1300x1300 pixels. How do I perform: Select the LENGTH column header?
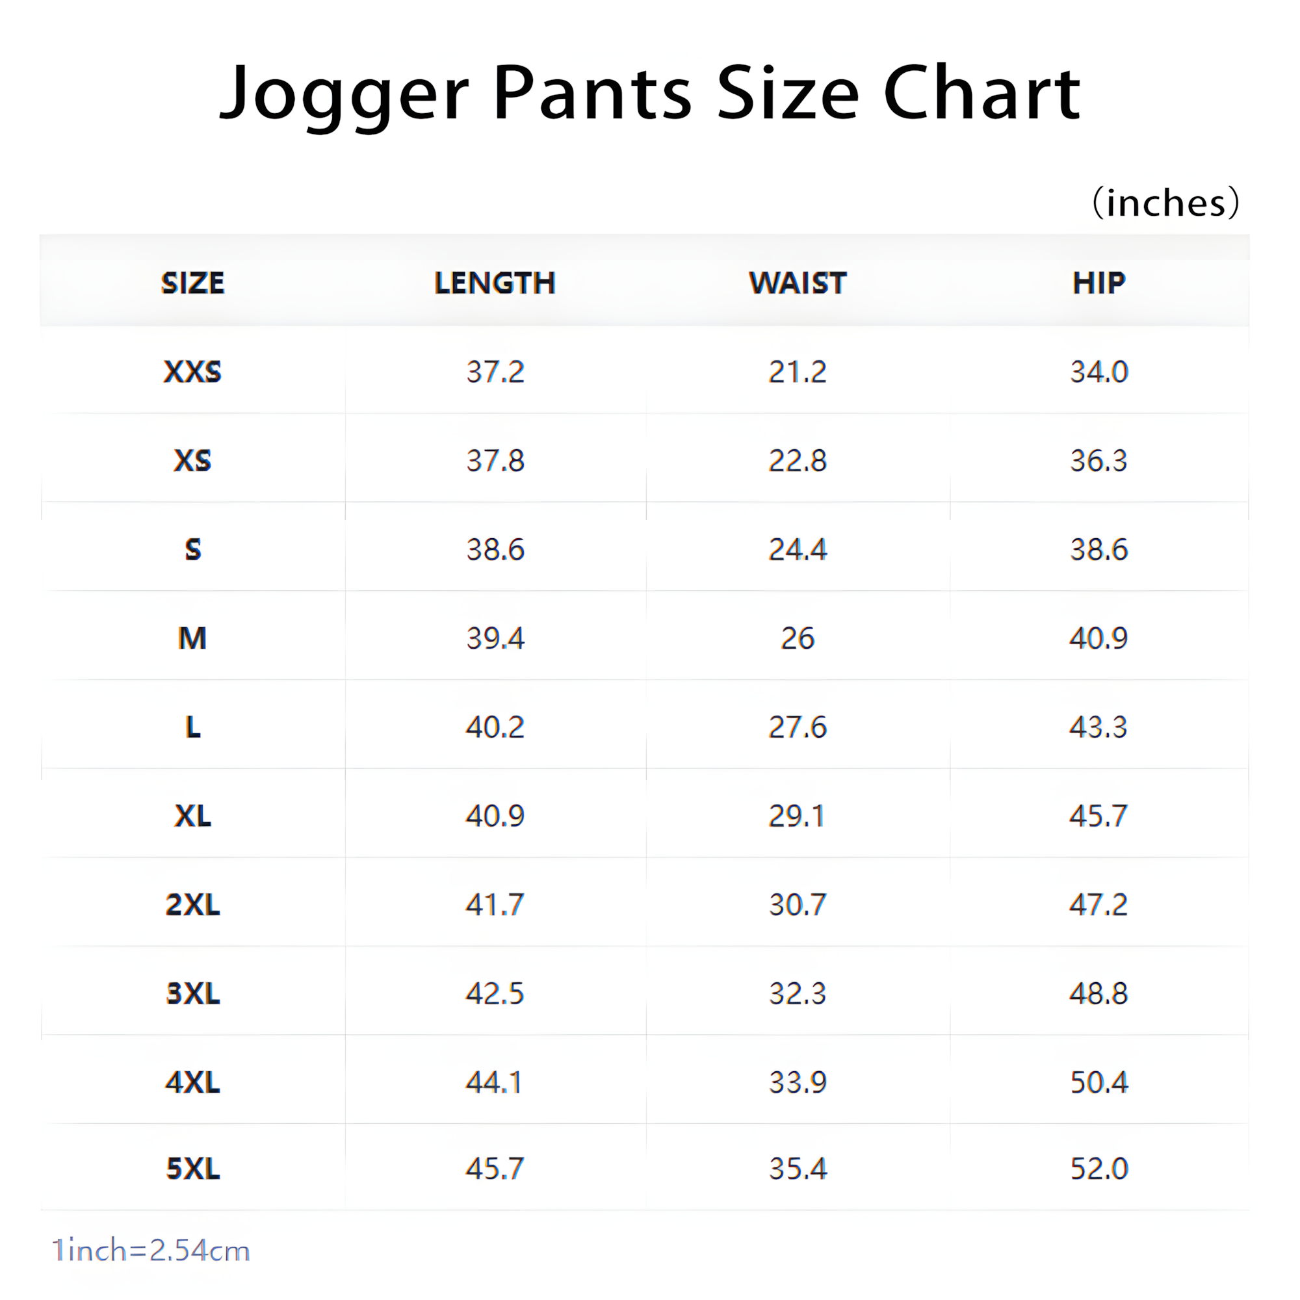[495, 283]
